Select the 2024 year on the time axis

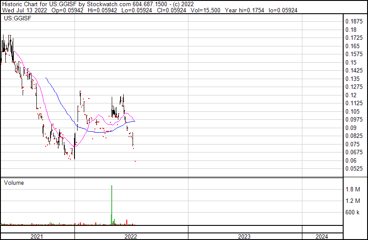click(322, 236)
